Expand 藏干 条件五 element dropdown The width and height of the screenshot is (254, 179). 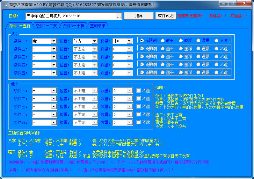point(54,122)
